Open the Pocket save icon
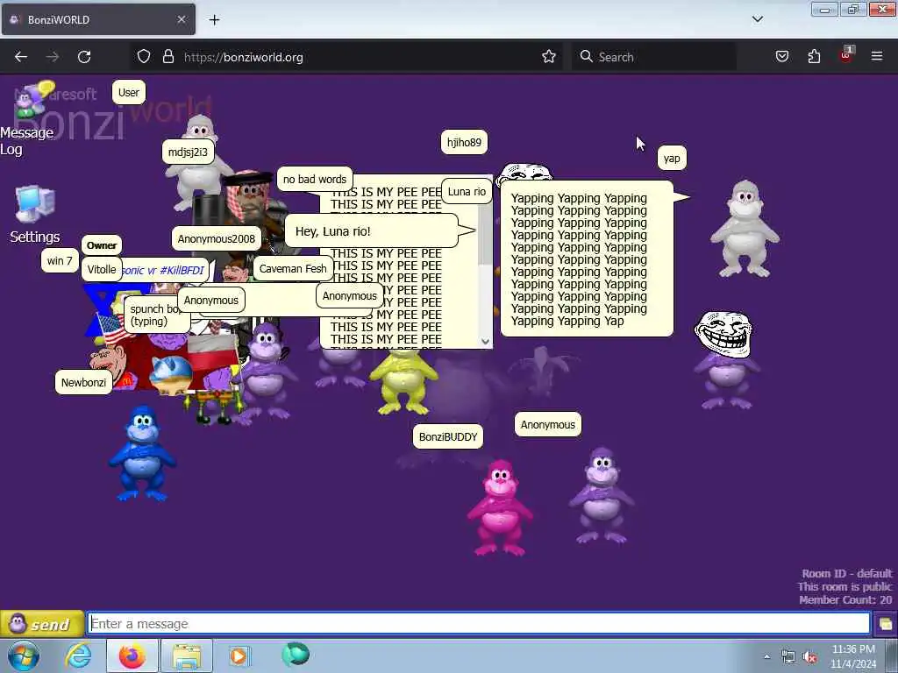 (781, 57)
